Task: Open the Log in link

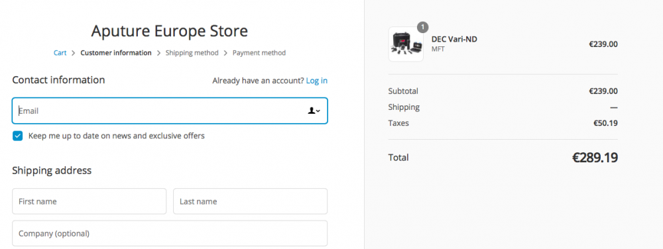Action: click(x=317, y=81)
